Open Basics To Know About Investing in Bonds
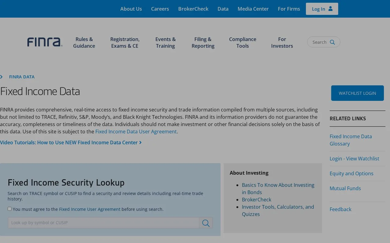The height and width of the screenshot is (243, 390). click(278, 189)
